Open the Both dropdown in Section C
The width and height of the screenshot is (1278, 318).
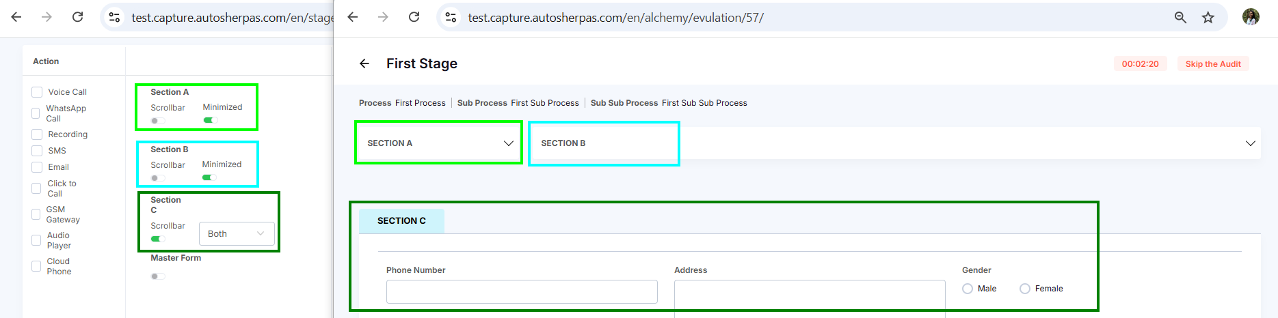(237, 233)
